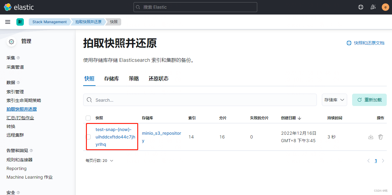Screen dimensions: 392x195
Task: Click the duration value 3 秒
Action: (x=331, y=137)
